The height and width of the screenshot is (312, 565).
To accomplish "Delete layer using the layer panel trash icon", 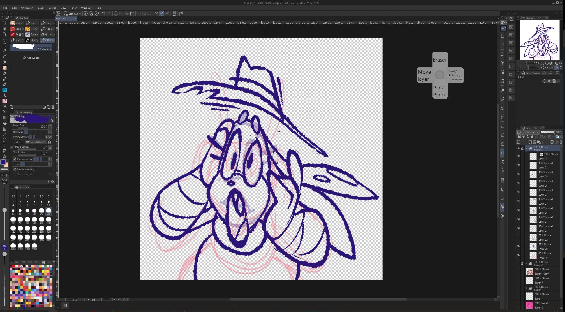I will [x=561, y=142].
